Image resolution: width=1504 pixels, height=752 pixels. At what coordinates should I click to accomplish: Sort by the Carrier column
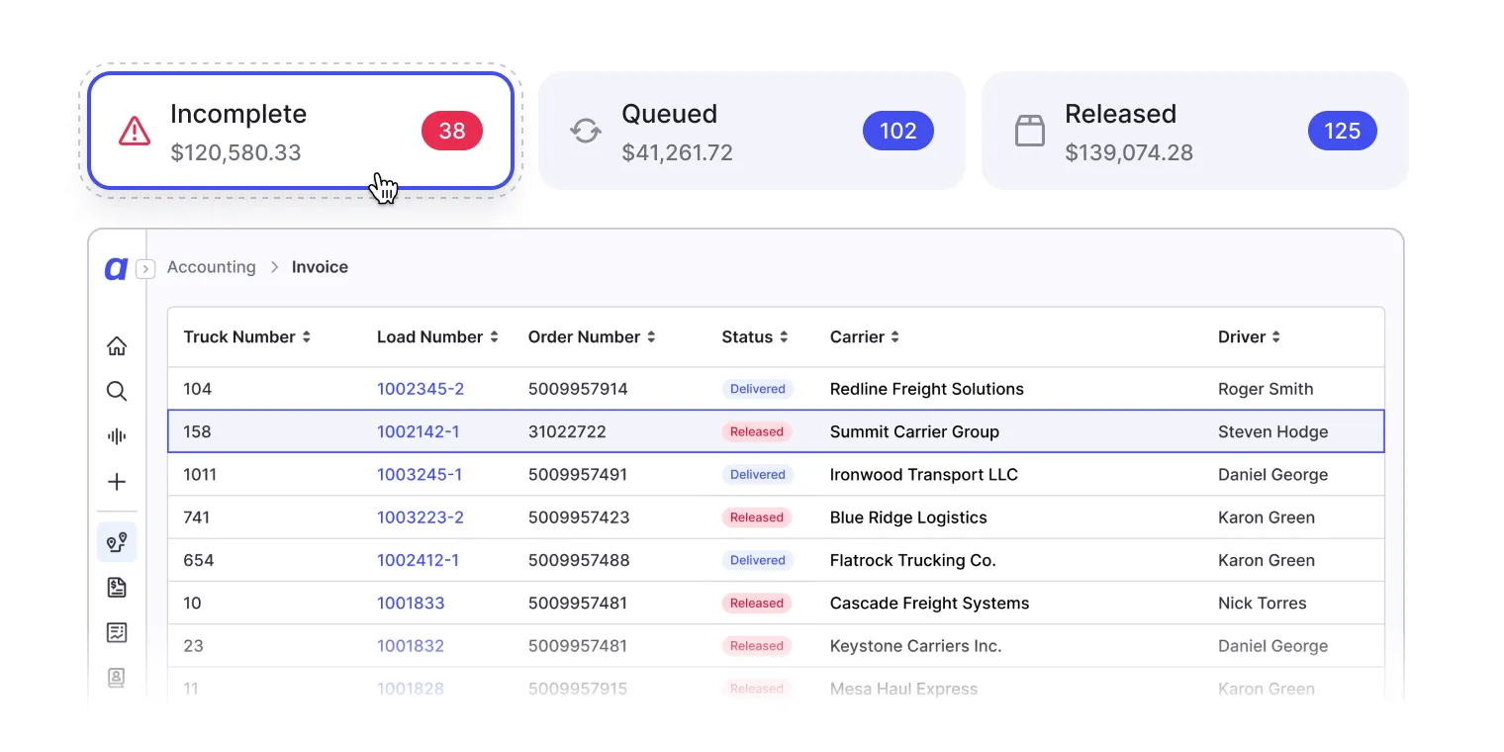pos(865,337)
